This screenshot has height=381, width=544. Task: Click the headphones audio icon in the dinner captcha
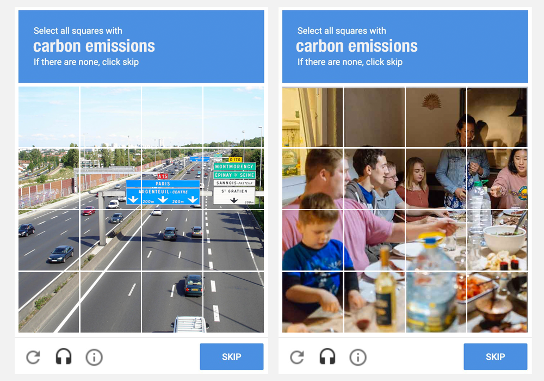[x=327, y=357]
